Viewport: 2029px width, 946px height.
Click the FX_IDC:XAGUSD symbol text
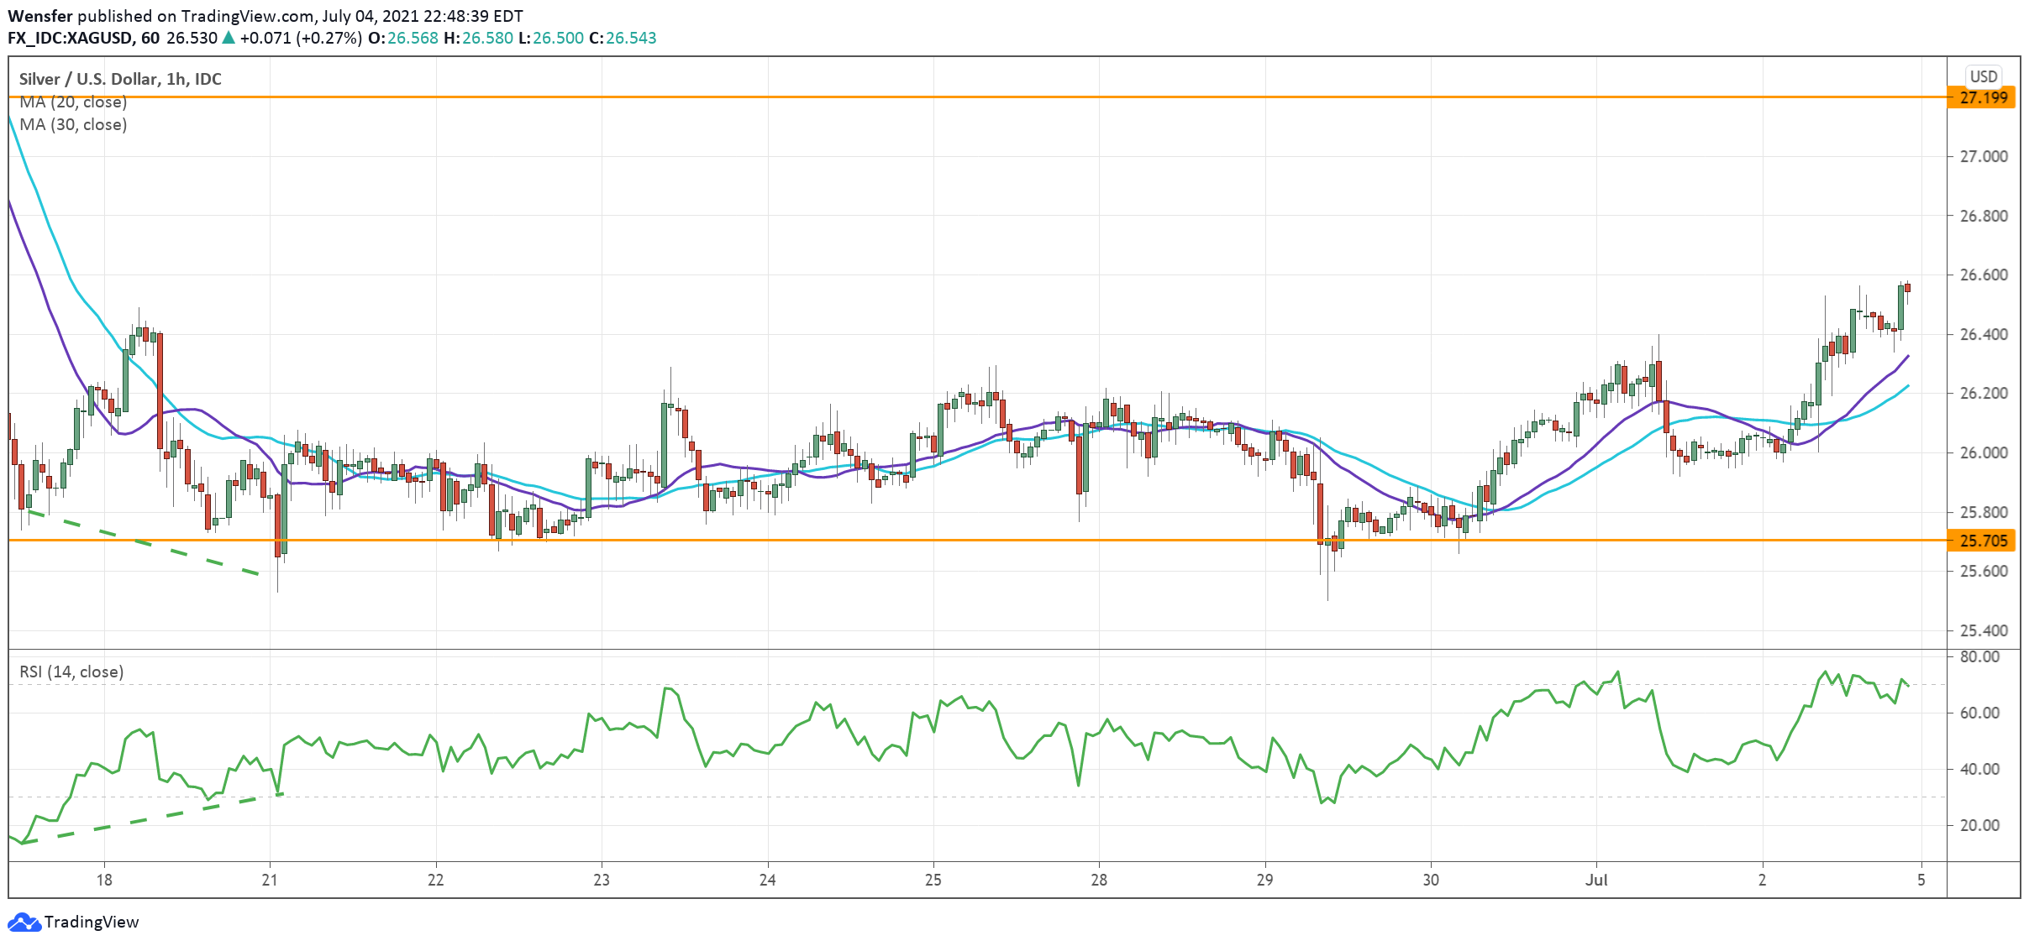(x=70, y=38)
